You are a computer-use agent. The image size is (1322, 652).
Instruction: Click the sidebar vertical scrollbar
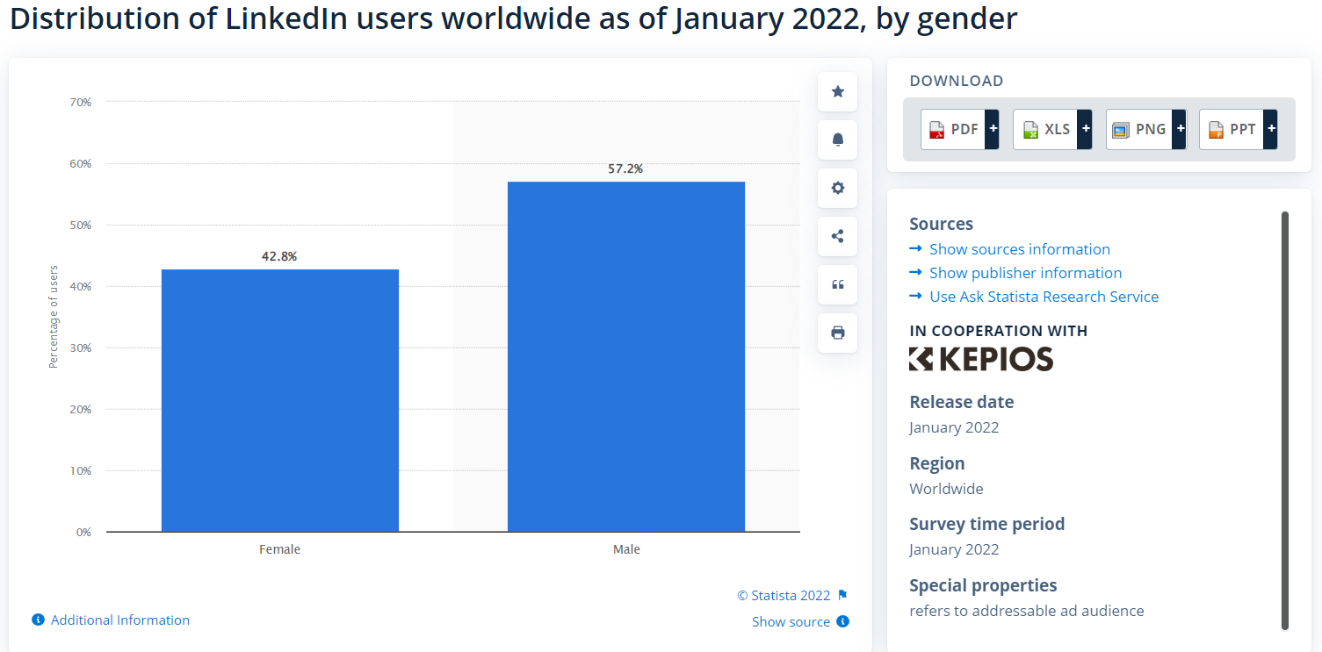coord(1285,420)
